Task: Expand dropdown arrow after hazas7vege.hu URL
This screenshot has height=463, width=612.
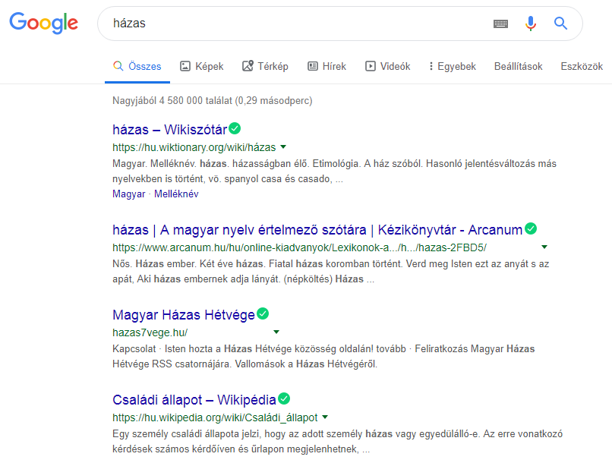Action: pos(276,332)
